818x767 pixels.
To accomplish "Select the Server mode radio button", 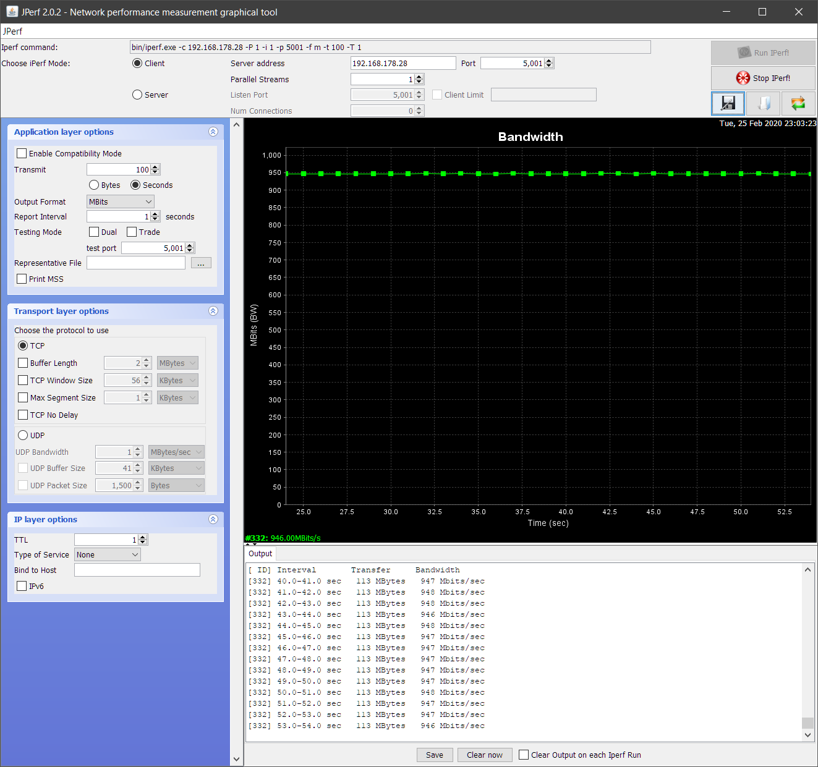I will click(x=137, y=95).
